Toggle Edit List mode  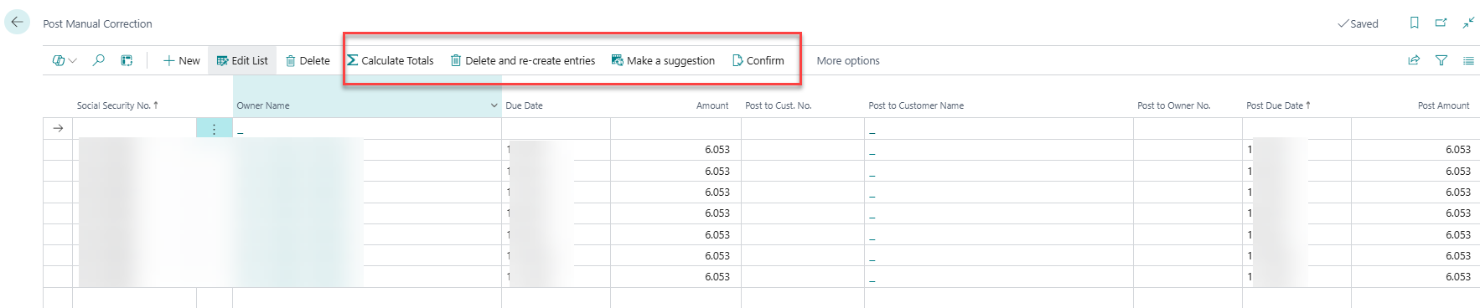242,60
